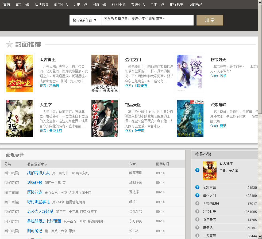Open 野村那些事儿 in recent updates
This screenshot has height=239, width=262.
[x=38, y=202]
